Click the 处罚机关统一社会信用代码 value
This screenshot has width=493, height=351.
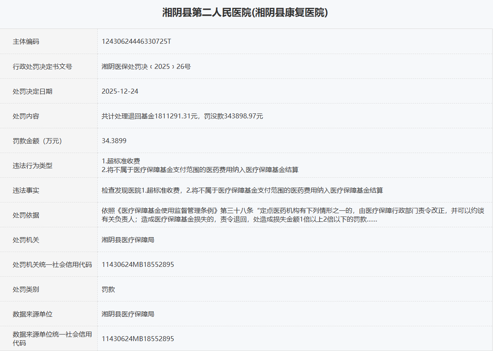point(138,264)
